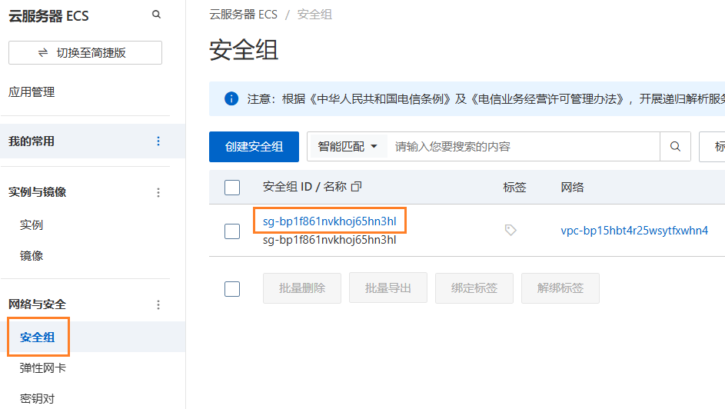Image resolution: width=725 pixels, height=409 pixels.
Task: Click the blue info icon in notice banner
Action: click(231, 98)
